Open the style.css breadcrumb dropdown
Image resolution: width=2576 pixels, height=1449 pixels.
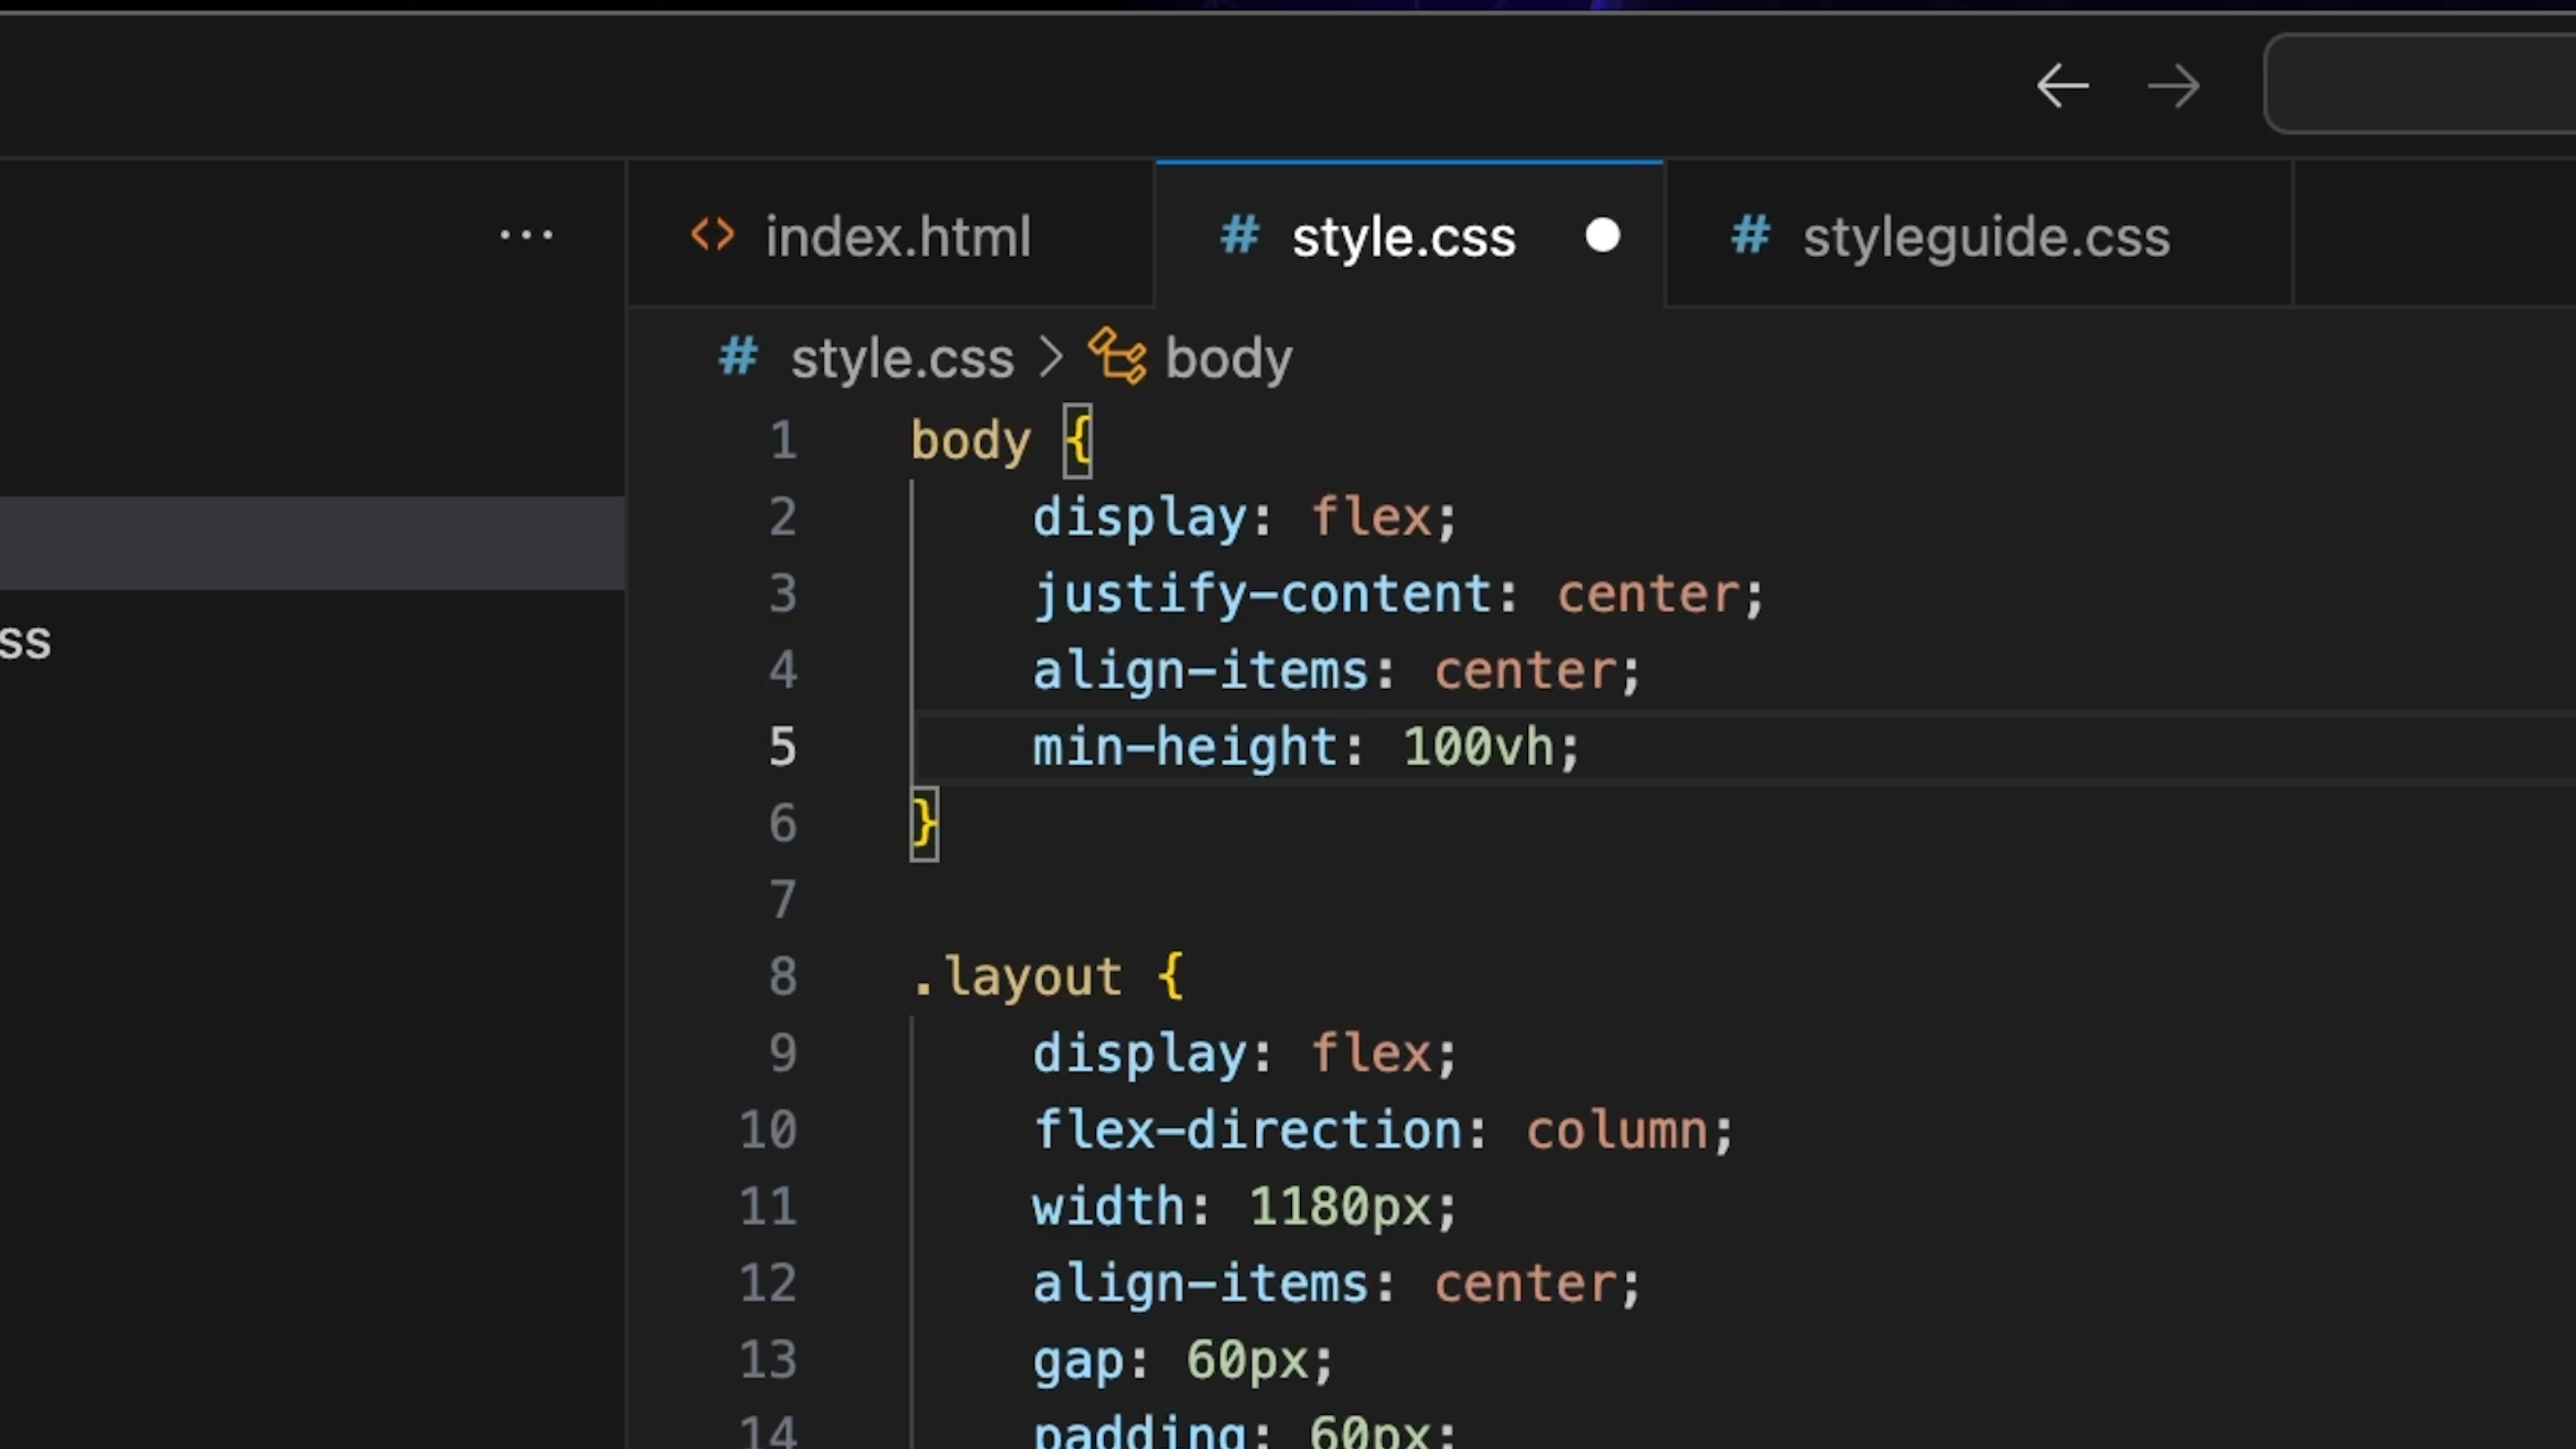[x=902, y=358]
